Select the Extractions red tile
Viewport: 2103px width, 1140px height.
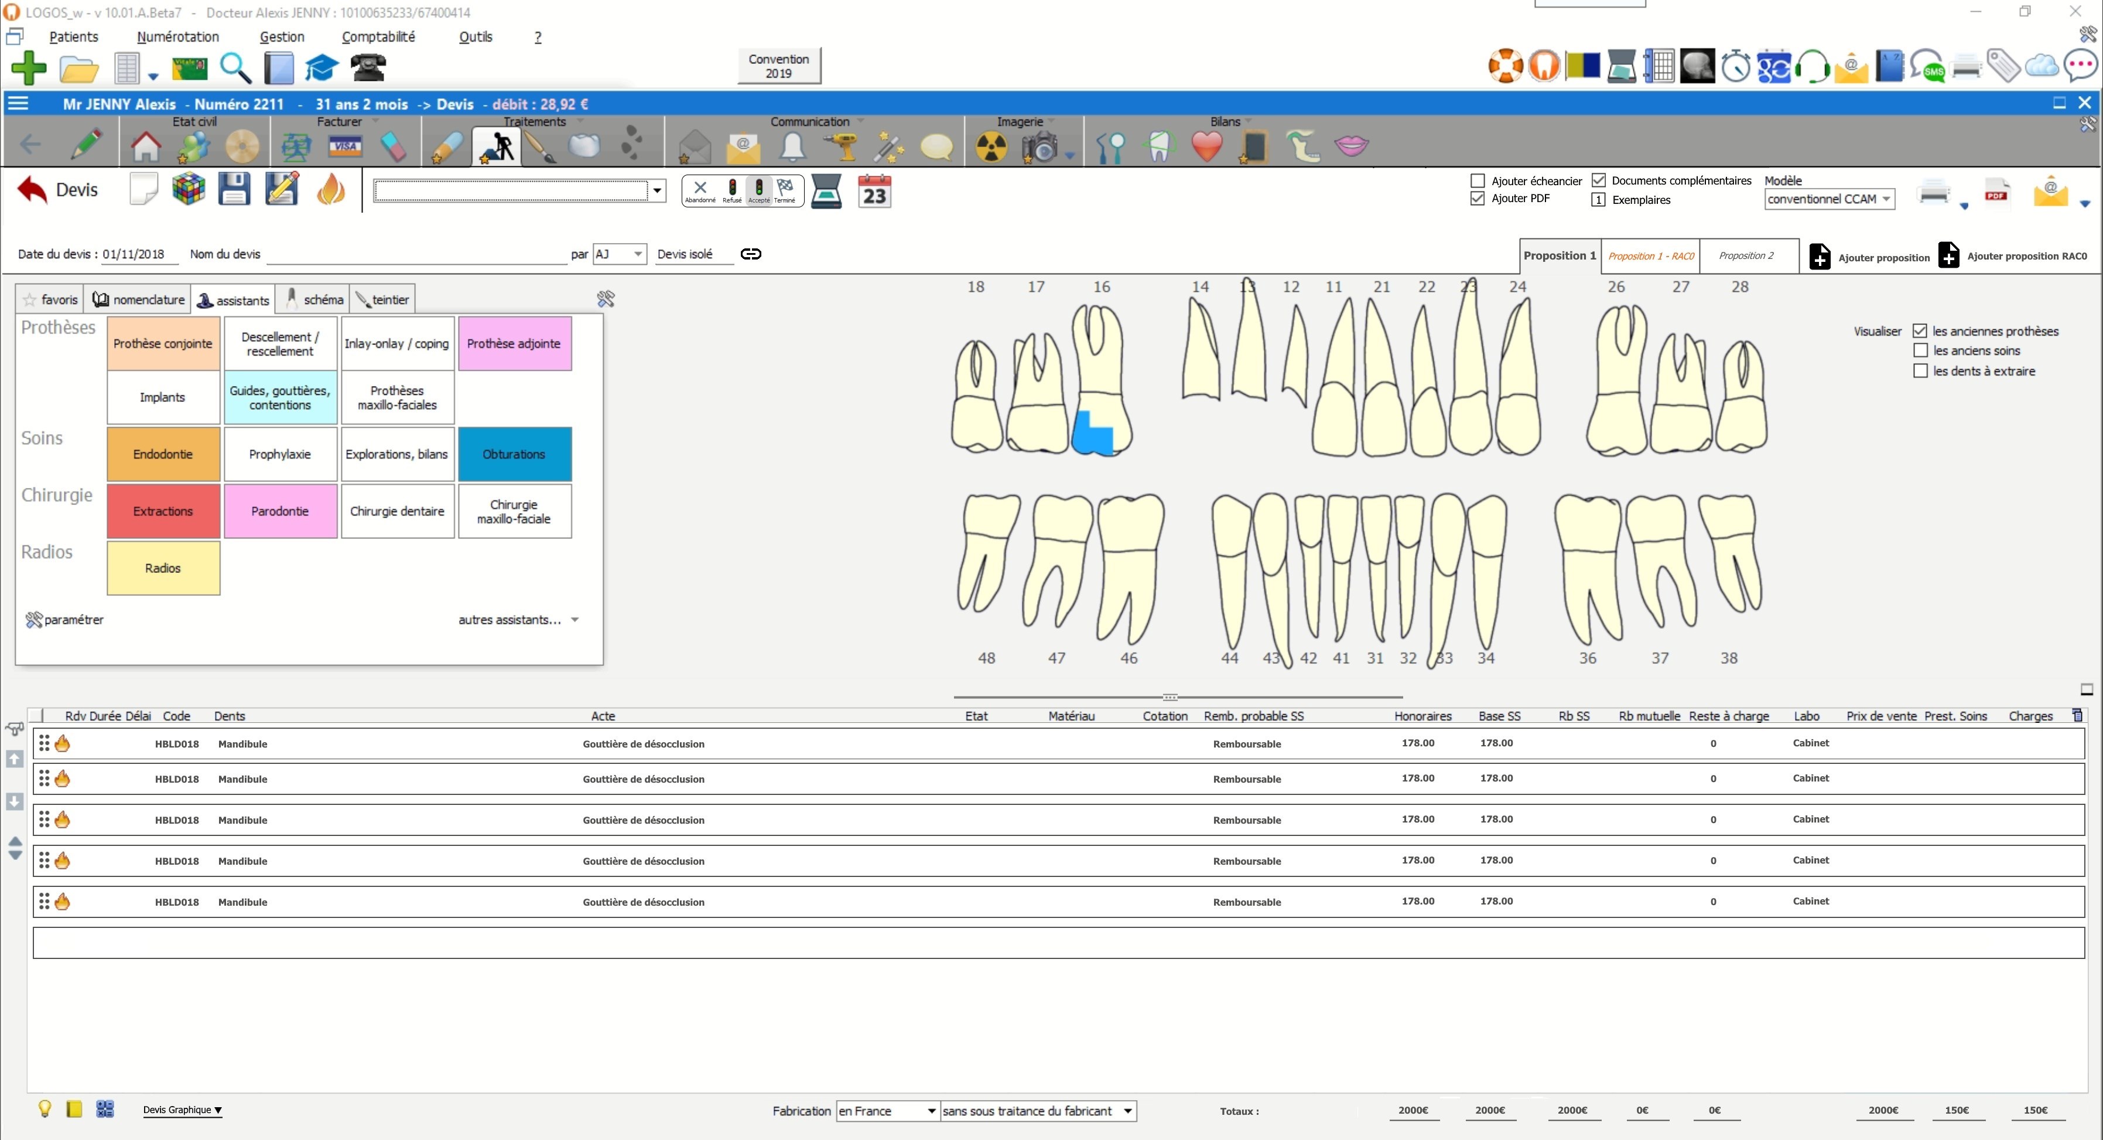point(163,511)
